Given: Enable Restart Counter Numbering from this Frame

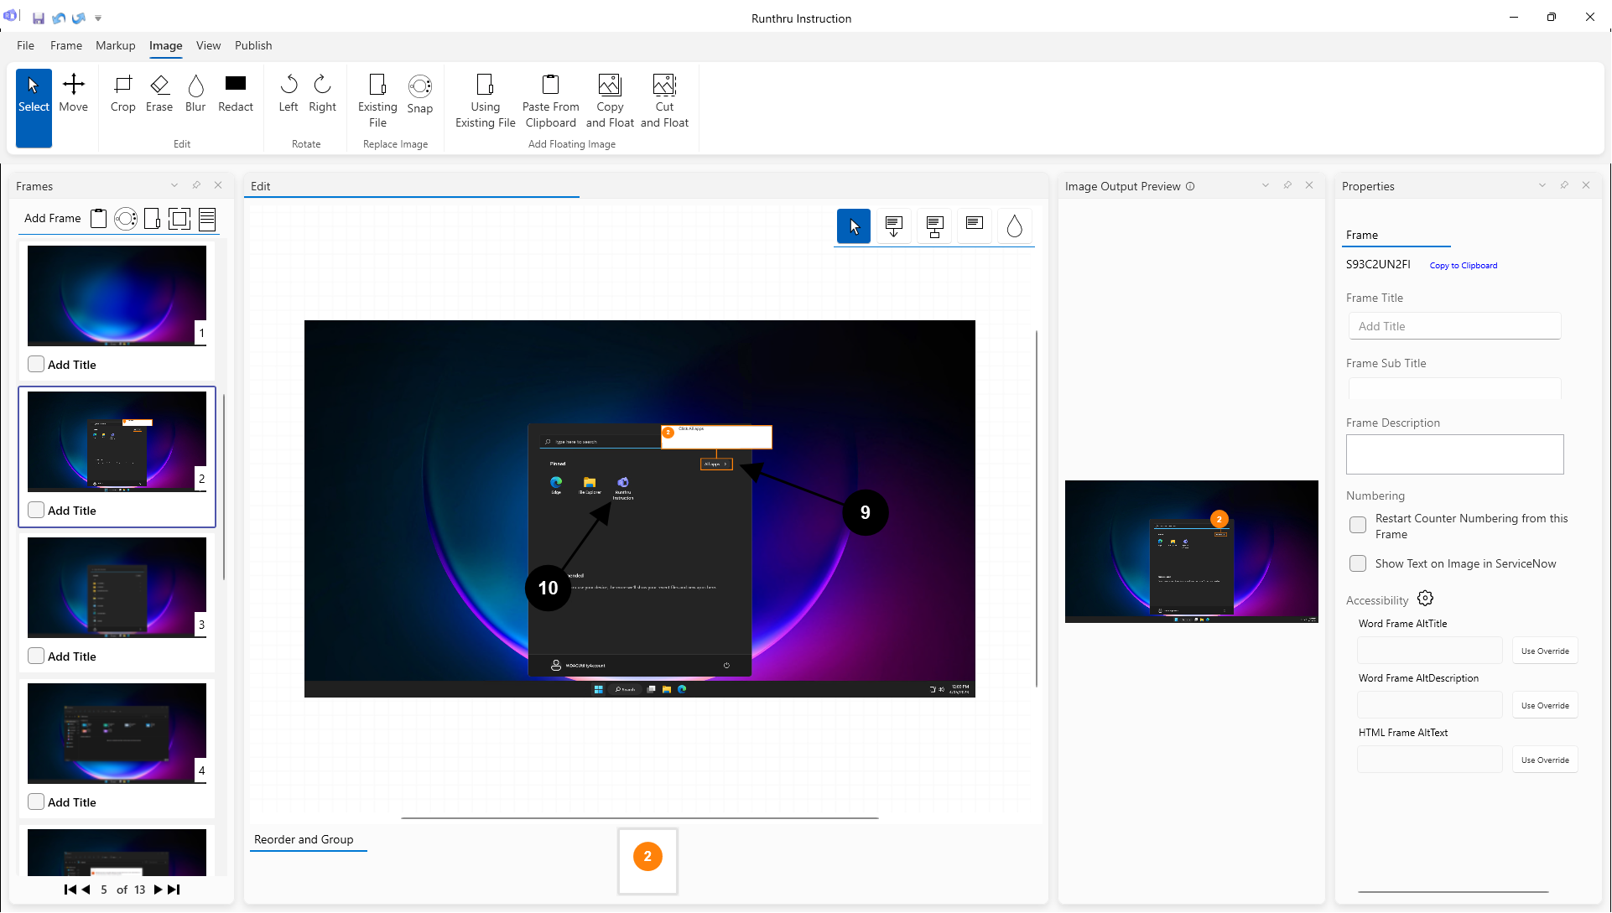Looking at the screenshot, I should coord(1357,526).
